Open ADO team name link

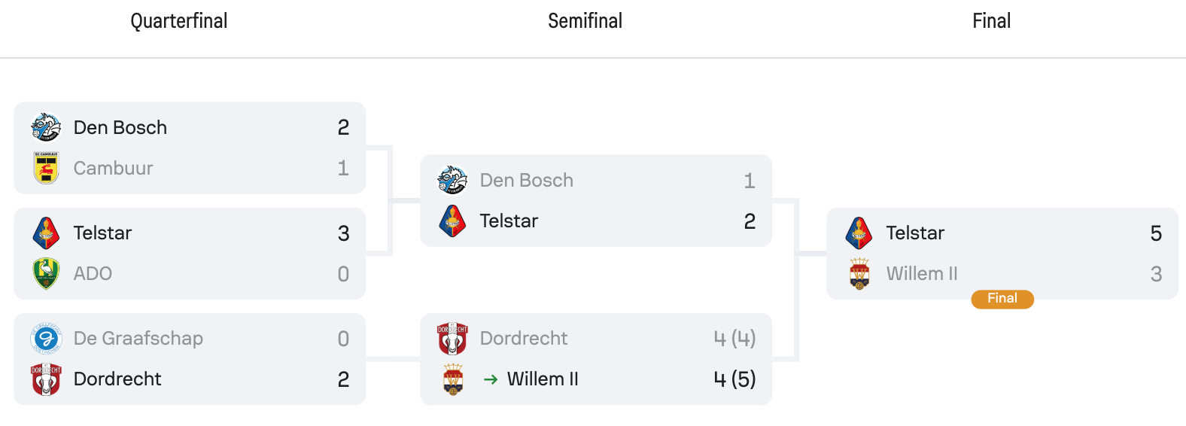click(93, 274)
